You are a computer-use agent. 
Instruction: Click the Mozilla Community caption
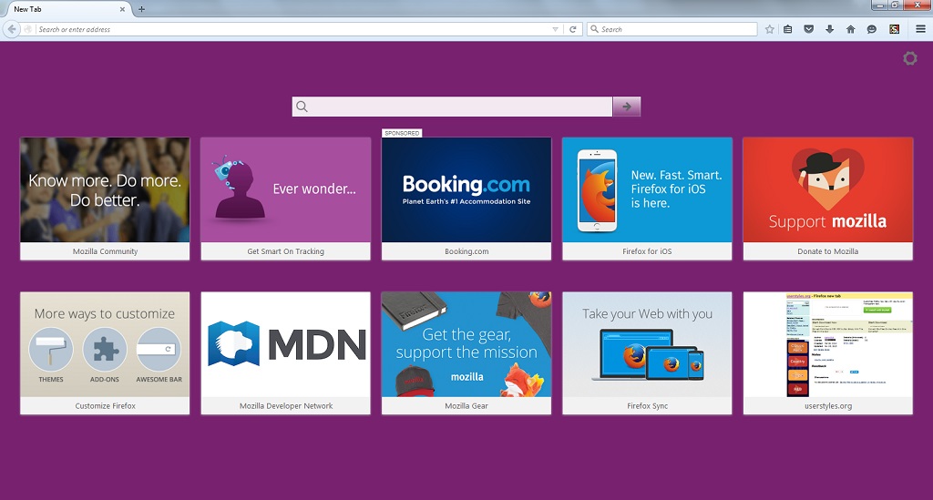pos(105,251)
